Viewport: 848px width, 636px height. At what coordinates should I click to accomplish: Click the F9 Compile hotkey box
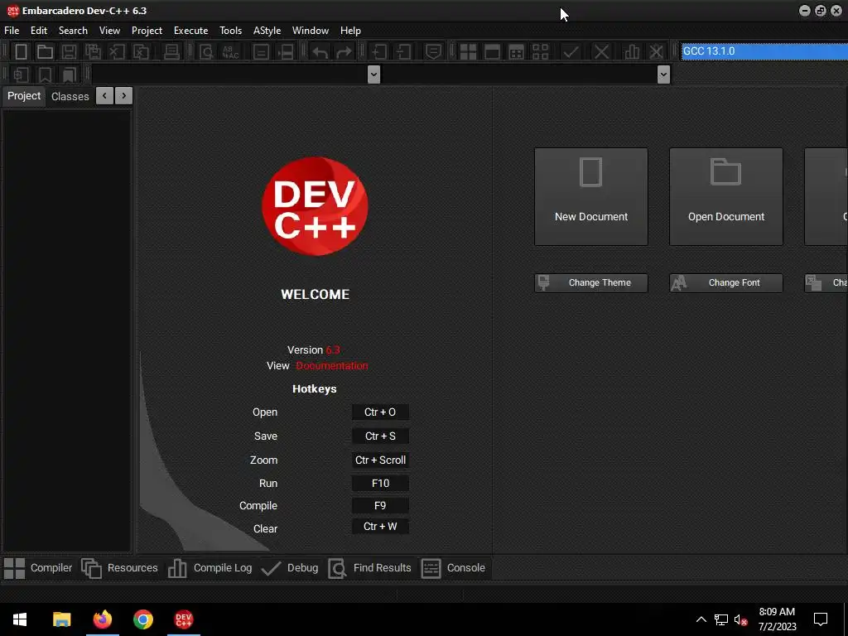(x=380, y=506)
